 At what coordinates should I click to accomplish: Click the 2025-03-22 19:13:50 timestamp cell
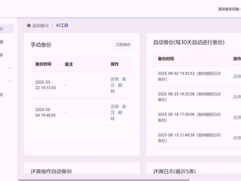[45, 85]
